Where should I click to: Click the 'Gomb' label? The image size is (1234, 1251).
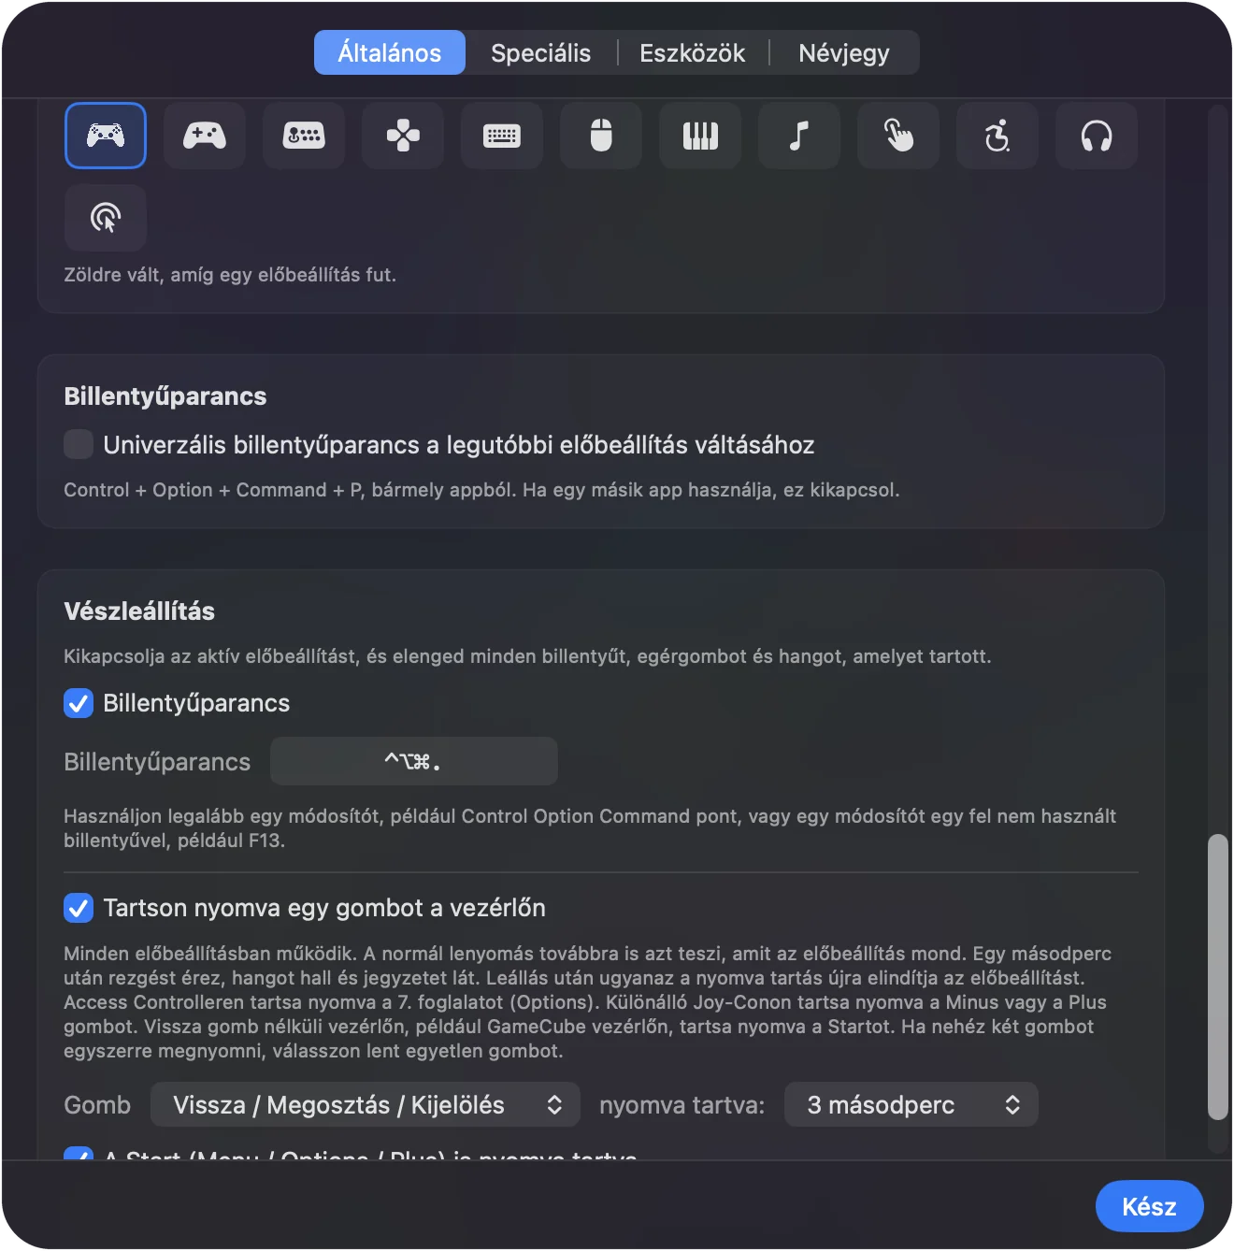pos(97,1105)
